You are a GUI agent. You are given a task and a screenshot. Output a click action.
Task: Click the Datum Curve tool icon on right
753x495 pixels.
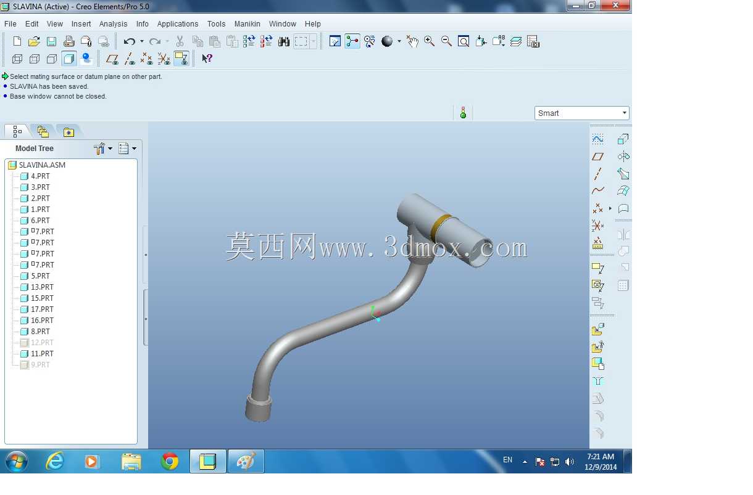point(597,190)
